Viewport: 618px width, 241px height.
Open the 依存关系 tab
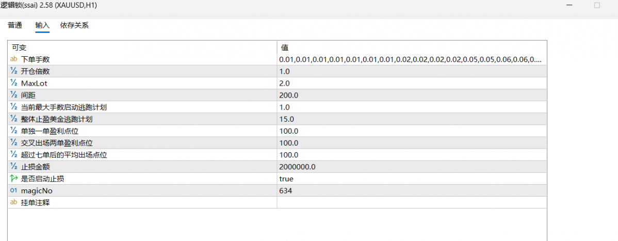coord(74,26)
